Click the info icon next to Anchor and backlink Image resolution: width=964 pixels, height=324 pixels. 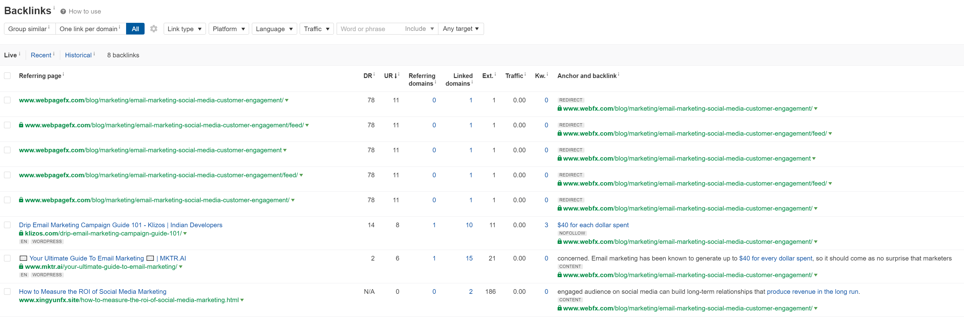619,74
